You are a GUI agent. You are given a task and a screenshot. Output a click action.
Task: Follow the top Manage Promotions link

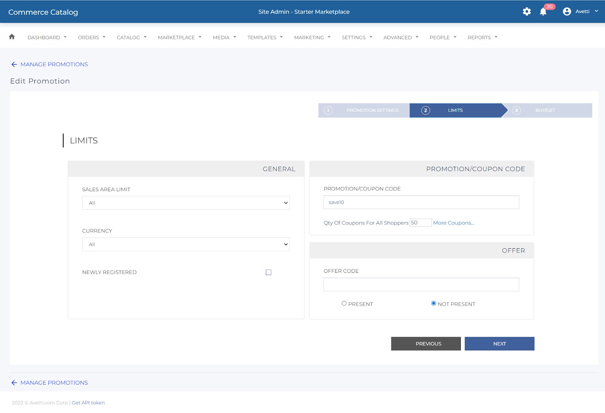click(54, 65)
